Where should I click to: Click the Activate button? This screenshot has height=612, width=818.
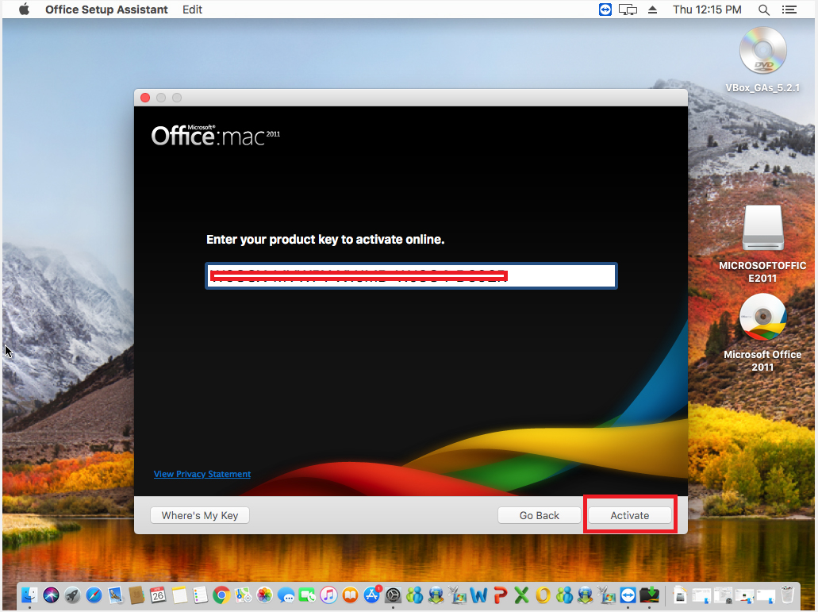click(x=629, y=515)
